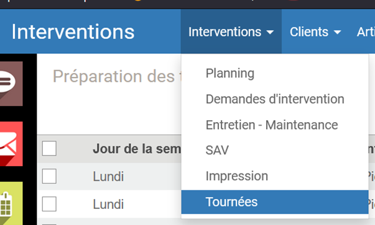Open the red envelope mail app icon
The height and width of the screenshot is (225, 375).
click(11, 144)
